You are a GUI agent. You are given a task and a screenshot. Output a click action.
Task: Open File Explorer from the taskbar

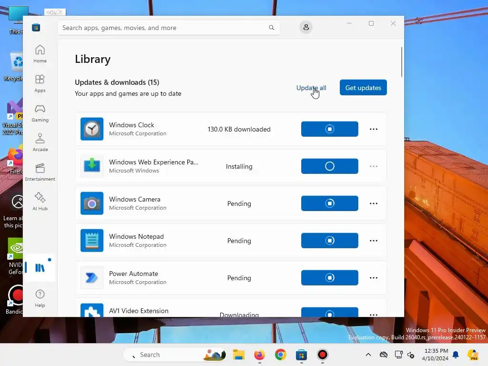pyautogui.click(x=239, y=355)
